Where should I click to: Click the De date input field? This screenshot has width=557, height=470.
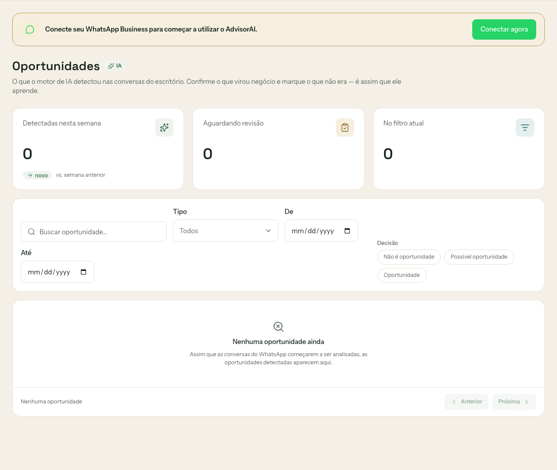coord(321,231)
